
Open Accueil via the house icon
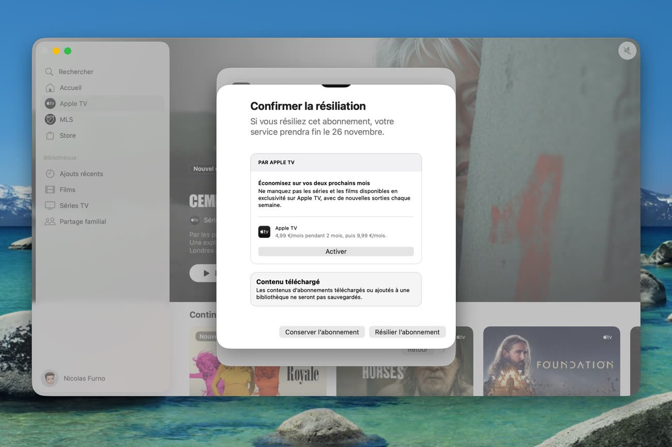coord(50,88)
